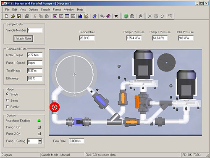The height and width of the screenshot is (158, 210).
Task: Increase Pump 1 Setting with up arrow
Action: coord(40,140)
